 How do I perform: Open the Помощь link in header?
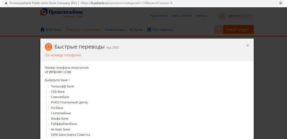(x=202, y=16)
